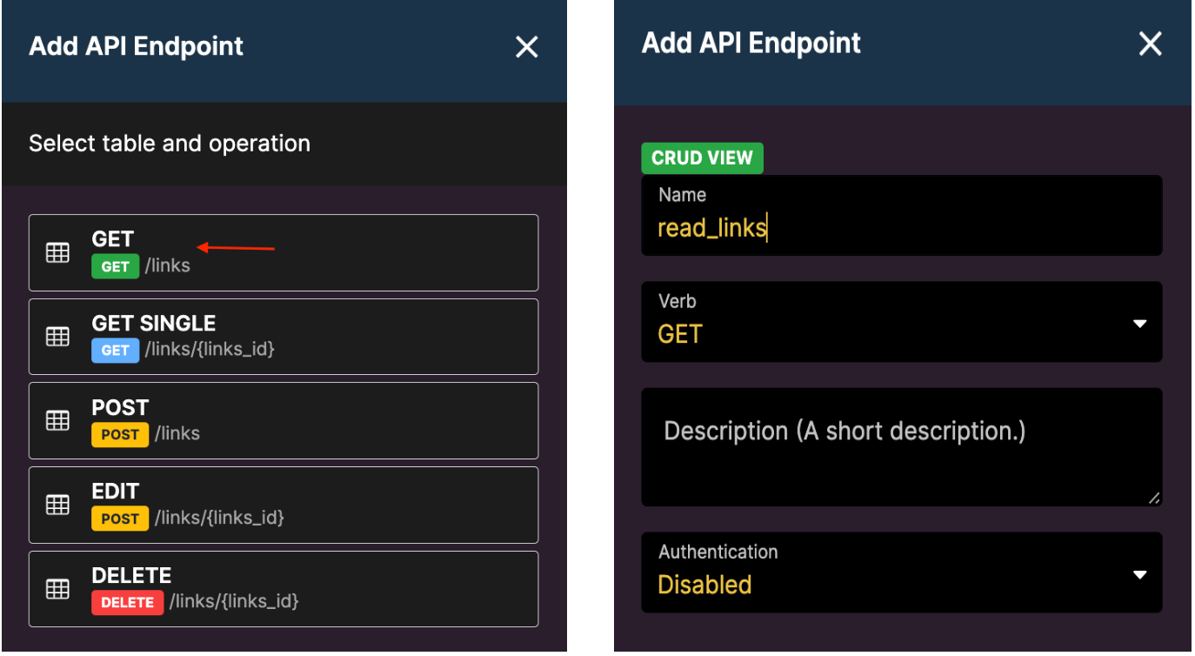
Task: Expand the Authentication dropdown arrow
Action: (1140, 574)
